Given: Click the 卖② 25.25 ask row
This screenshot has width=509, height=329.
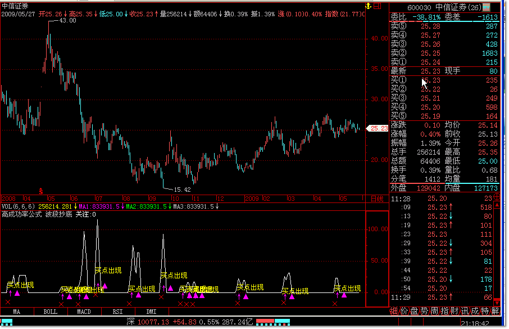Looking at the screenshot, I should [x=444, y=53].
